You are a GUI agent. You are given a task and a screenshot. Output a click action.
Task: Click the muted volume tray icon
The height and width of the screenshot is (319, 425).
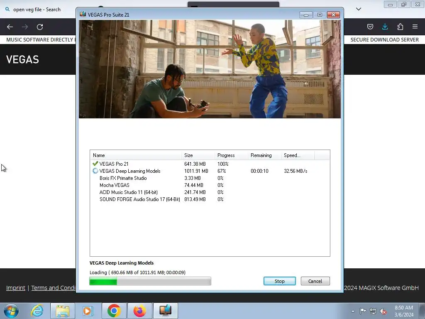[x=383, y=311]
